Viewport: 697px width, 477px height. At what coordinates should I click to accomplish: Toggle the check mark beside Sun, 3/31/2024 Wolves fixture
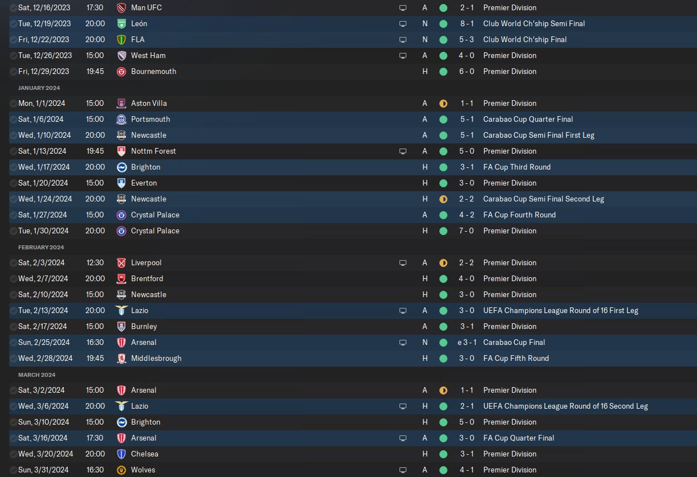tap(13, 470)
